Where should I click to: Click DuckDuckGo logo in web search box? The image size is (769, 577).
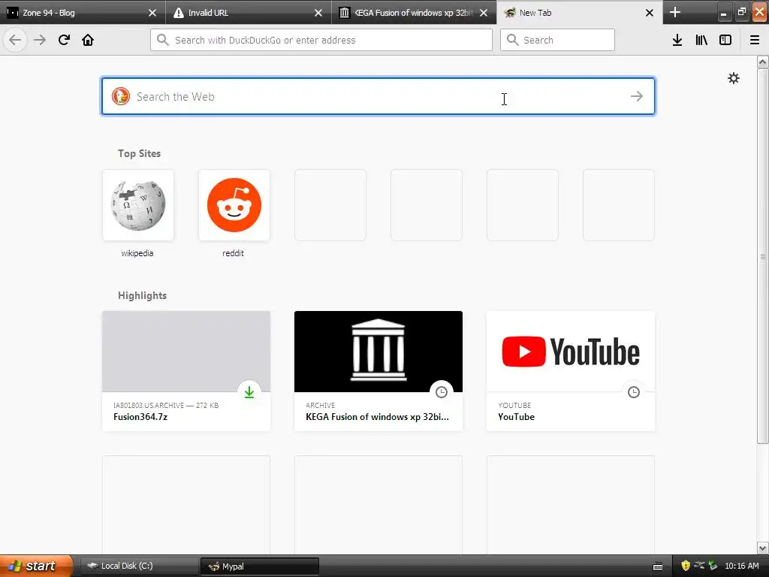pos(121,96)
